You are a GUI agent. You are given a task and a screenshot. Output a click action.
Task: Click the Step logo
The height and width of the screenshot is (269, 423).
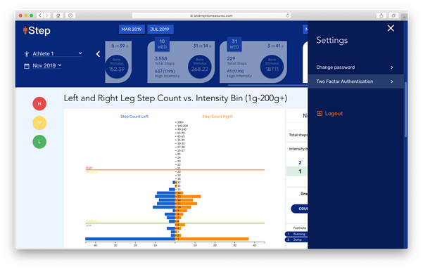[x=37, y=31]
